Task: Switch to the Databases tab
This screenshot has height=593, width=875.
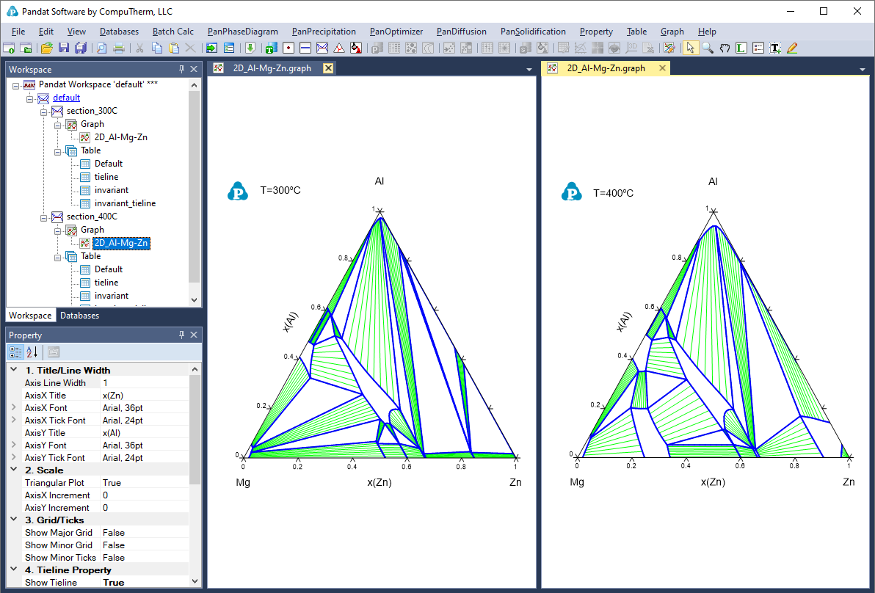Action: [x=79, y=316]
